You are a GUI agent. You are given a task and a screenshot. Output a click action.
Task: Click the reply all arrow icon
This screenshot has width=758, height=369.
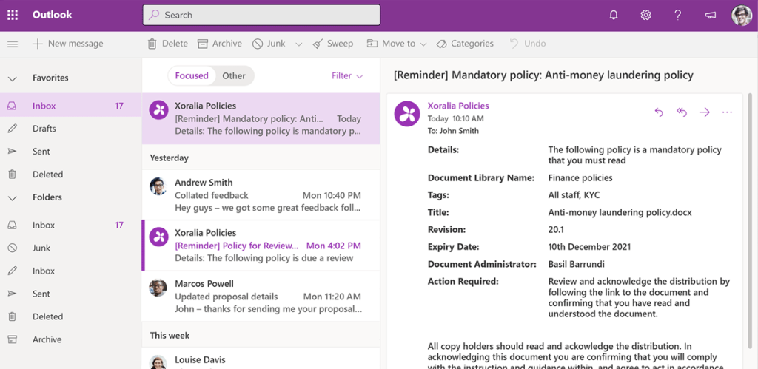pyautogui.click(x=682, y=112)
